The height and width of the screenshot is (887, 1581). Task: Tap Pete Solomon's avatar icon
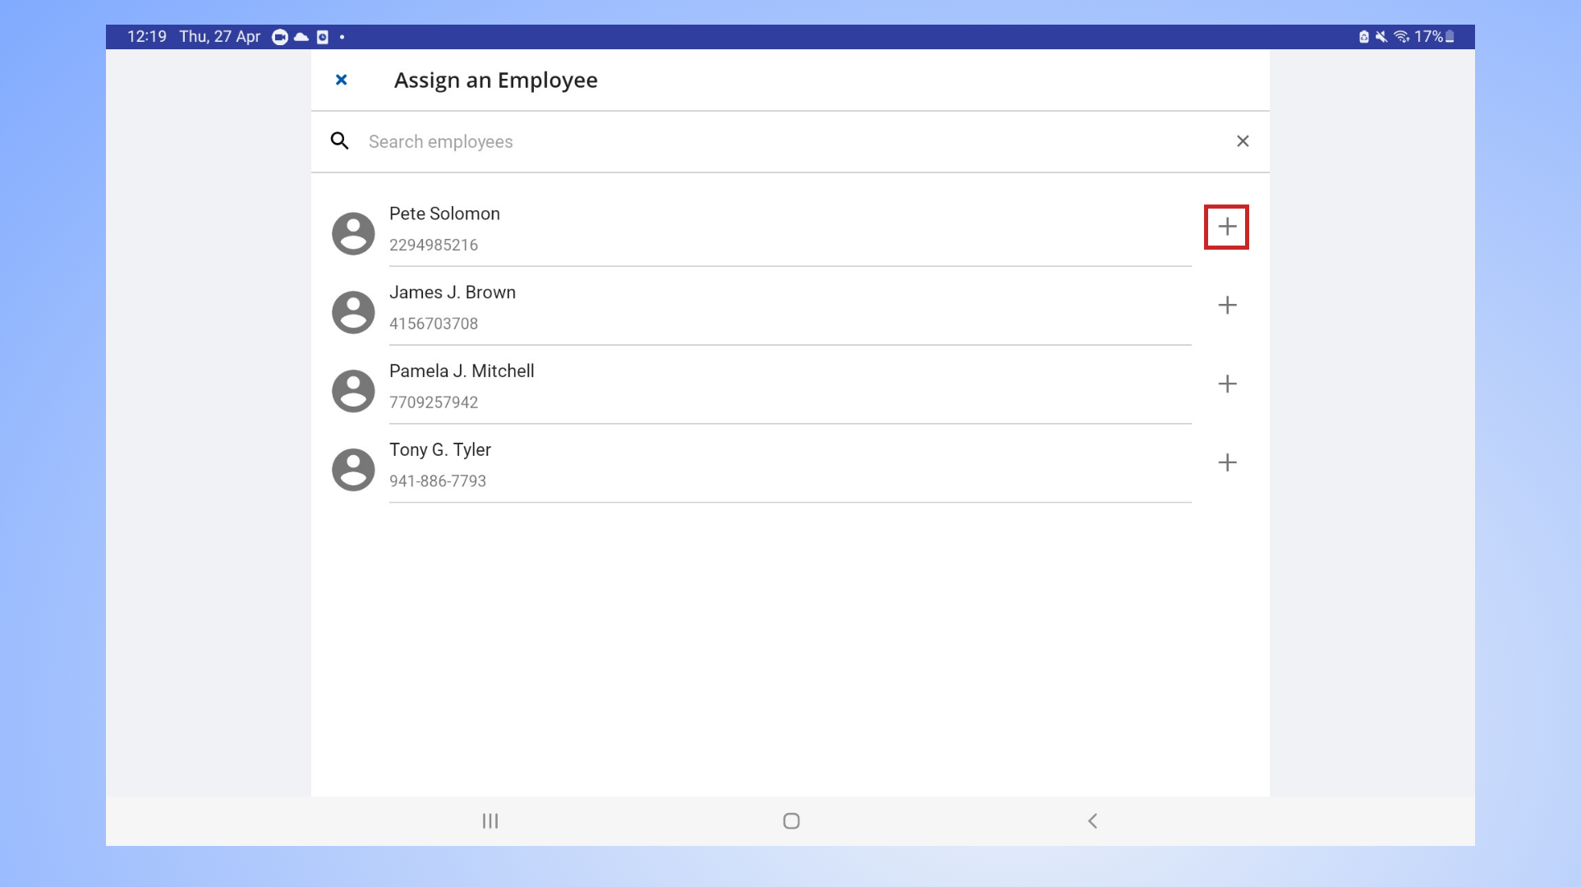click(353, 233)
